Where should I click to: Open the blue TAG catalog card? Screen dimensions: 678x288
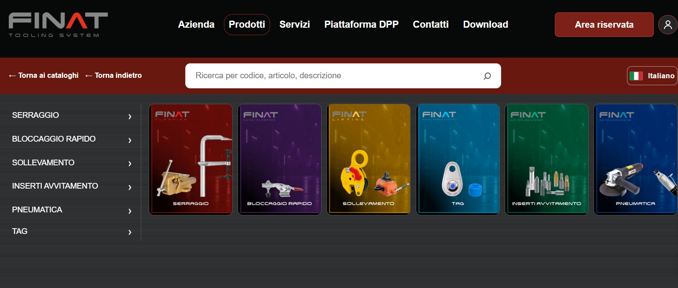click(x=458, y=160)
